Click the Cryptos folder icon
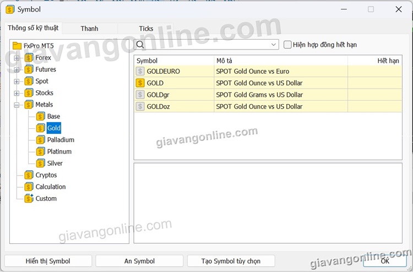 29,175
